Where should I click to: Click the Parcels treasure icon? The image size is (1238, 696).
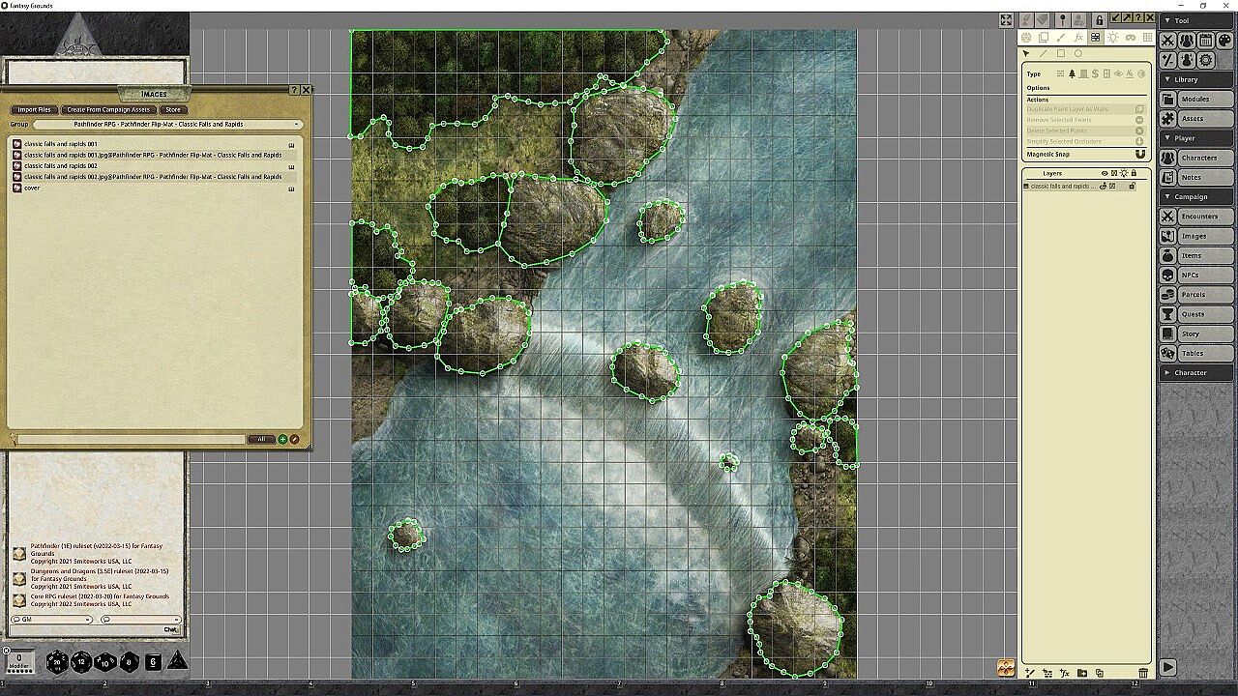(x=1168, y=294)
